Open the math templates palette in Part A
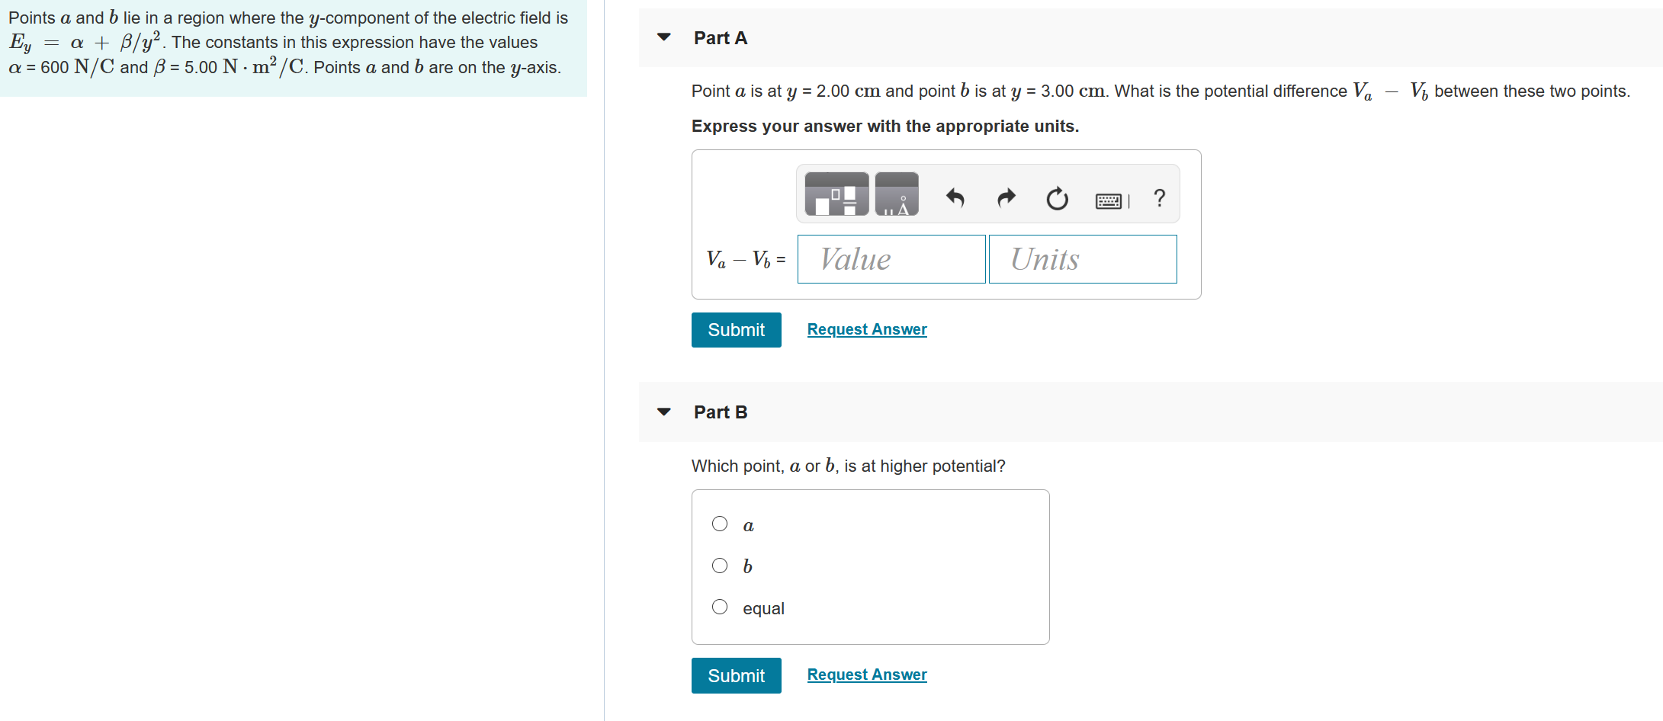This screenshot has height=721, width=1663. [x=835, y=194]
